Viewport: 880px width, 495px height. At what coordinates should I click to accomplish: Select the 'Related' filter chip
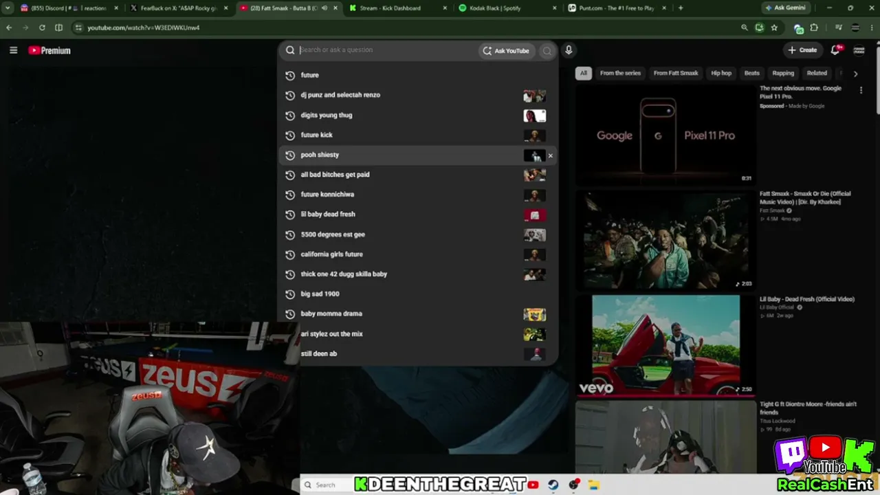[x=817, y=73]
